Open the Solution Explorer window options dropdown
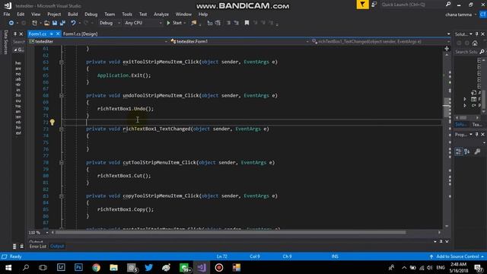487x274 pixels. click(x=471, y=33)
